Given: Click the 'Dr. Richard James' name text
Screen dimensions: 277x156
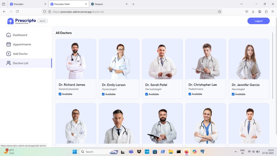Looking at the screenshot, I should (72, 85).
